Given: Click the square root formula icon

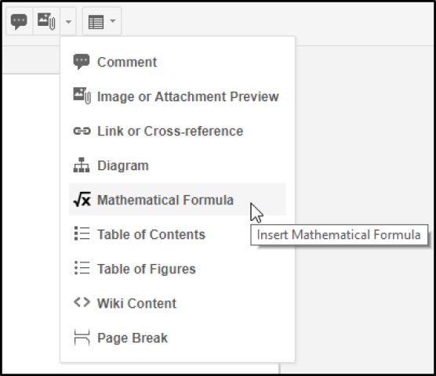Looking at the screenshot, I should coord(82,200).
